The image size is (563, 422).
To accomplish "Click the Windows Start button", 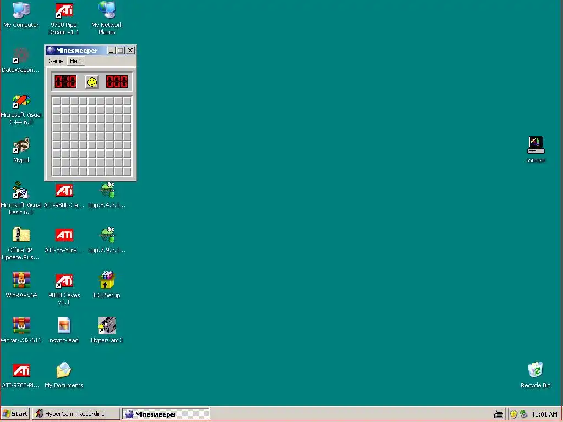I will (x=15, y=414).
